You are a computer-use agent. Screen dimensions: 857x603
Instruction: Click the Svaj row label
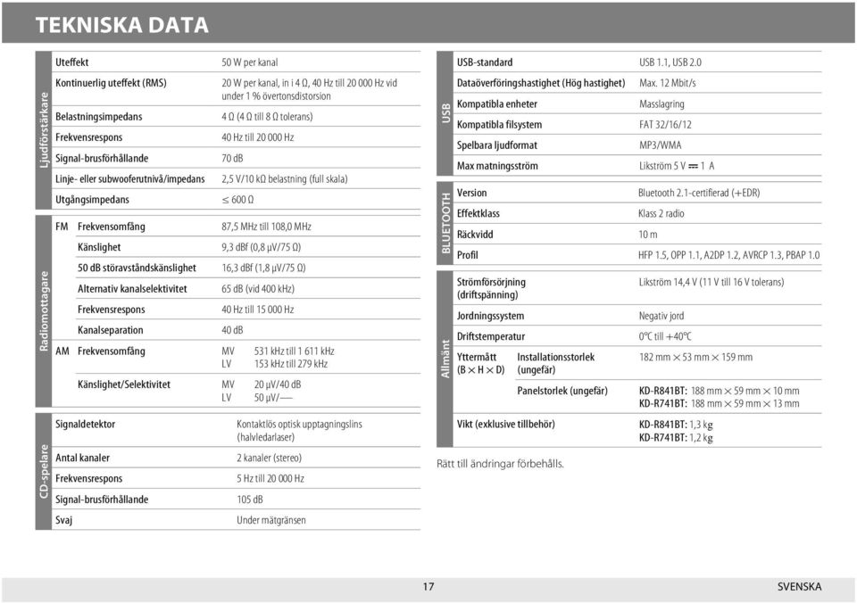tap(64, 521)
